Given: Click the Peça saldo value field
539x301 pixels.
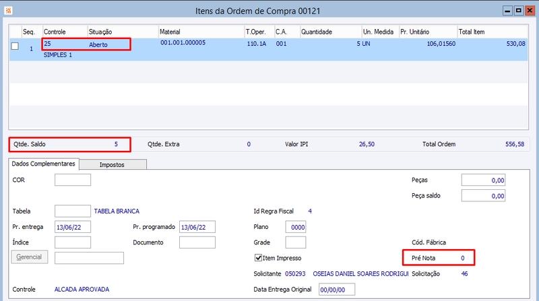Looking at the screenshot, I should tap(483, 195).
